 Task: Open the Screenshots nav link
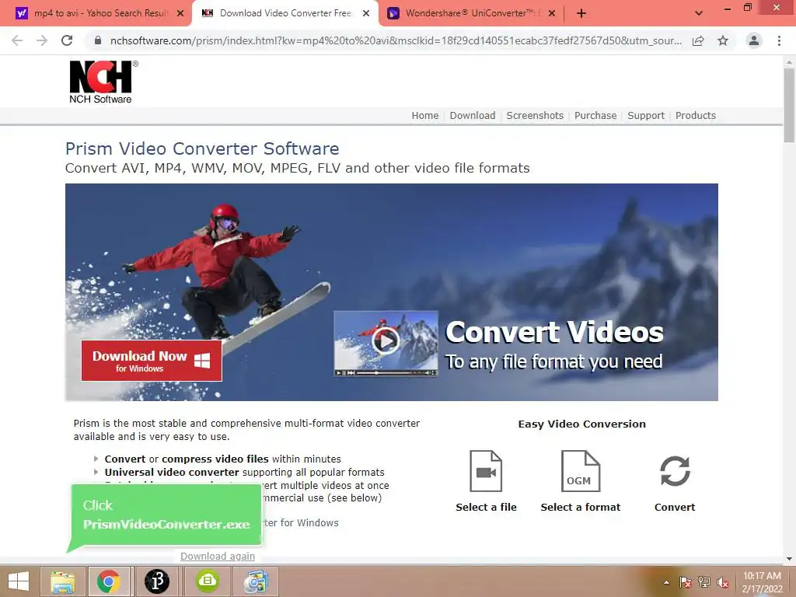pyautogui.click(x=535, y=116)
